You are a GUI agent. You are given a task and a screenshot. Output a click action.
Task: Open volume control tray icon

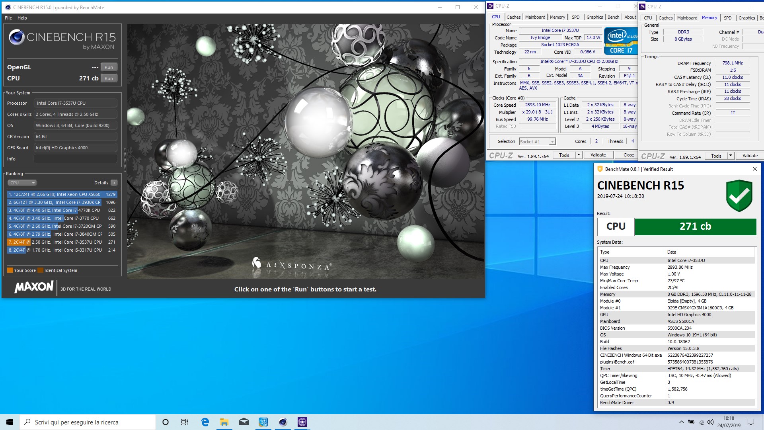click(710, 422)
